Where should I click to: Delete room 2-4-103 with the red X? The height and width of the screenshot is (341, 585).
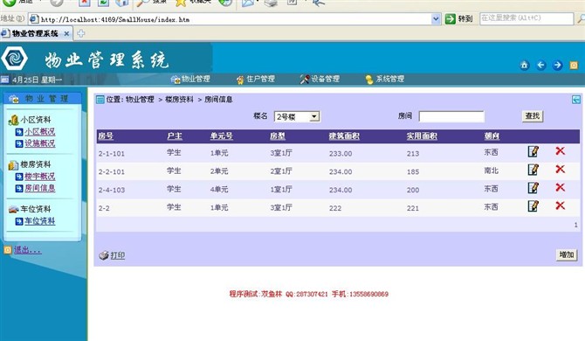pos(560,187)
